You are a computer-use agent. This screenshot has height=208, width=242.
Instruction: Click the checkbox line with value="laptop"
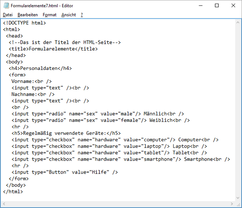pos(109,146)
